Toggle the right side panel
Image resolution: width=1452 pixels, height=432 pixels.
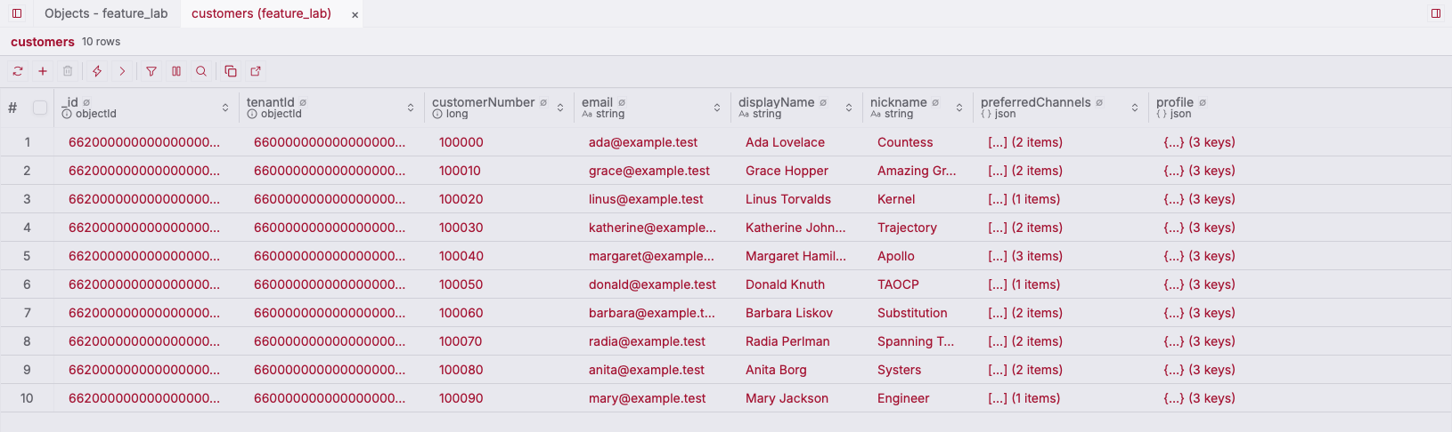pos(1436,13)
